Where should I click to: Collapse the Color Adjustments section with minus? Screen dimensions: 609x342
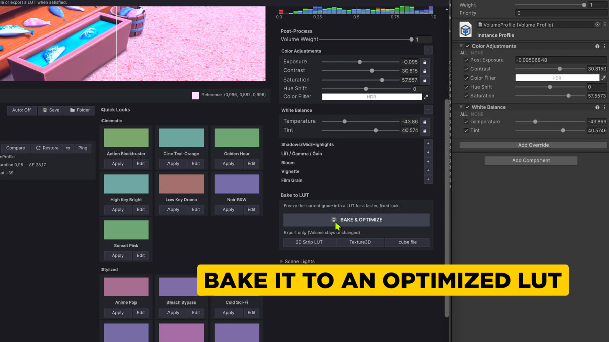coord(428,50)
